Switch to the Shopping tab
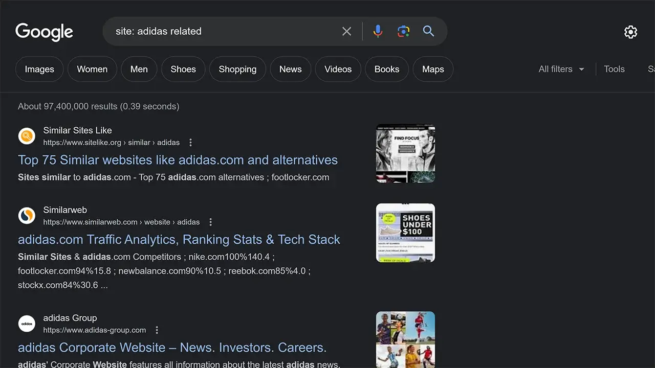The height and width of the screenshot is (368, 655). [237, 69]
